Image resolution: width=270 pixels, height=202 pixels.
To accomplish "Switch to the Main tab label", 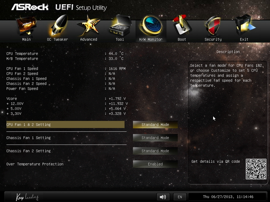I will 26,40.
